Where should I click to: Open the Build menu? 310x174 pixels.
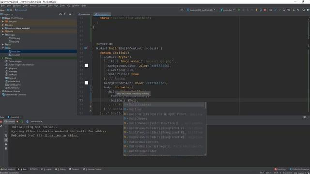coord(50,6)
